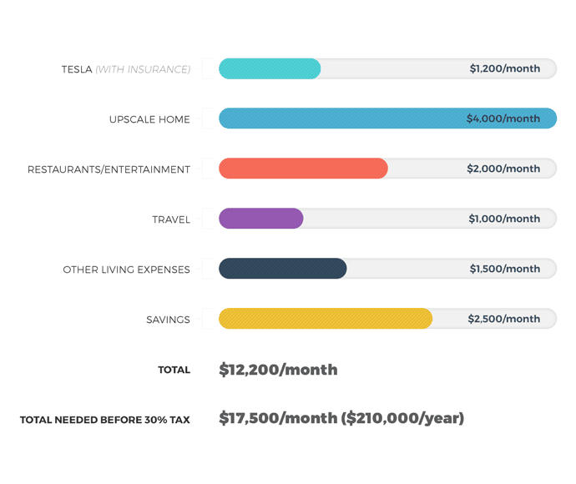Select the "Upscale Home" label
The image size is (576, 484).
[x=149, y=119]
